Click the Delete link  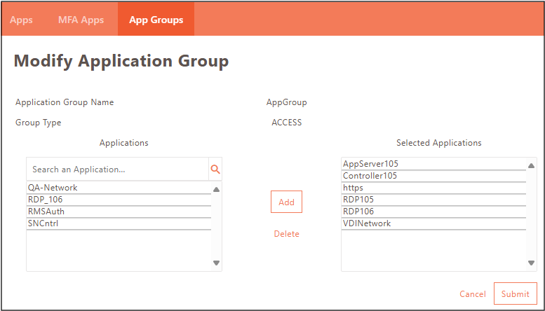(286, 234)
